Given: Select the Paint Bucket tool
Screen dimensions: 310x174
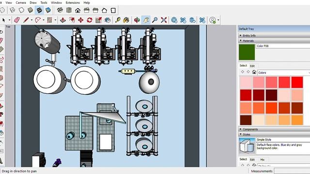Looking at the screenshot, I should tap(126, 20).
